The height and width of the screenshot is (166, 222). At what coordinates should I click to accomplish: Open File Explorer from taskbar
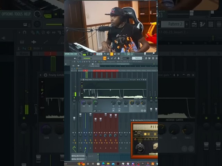click(x=108, y=164)
